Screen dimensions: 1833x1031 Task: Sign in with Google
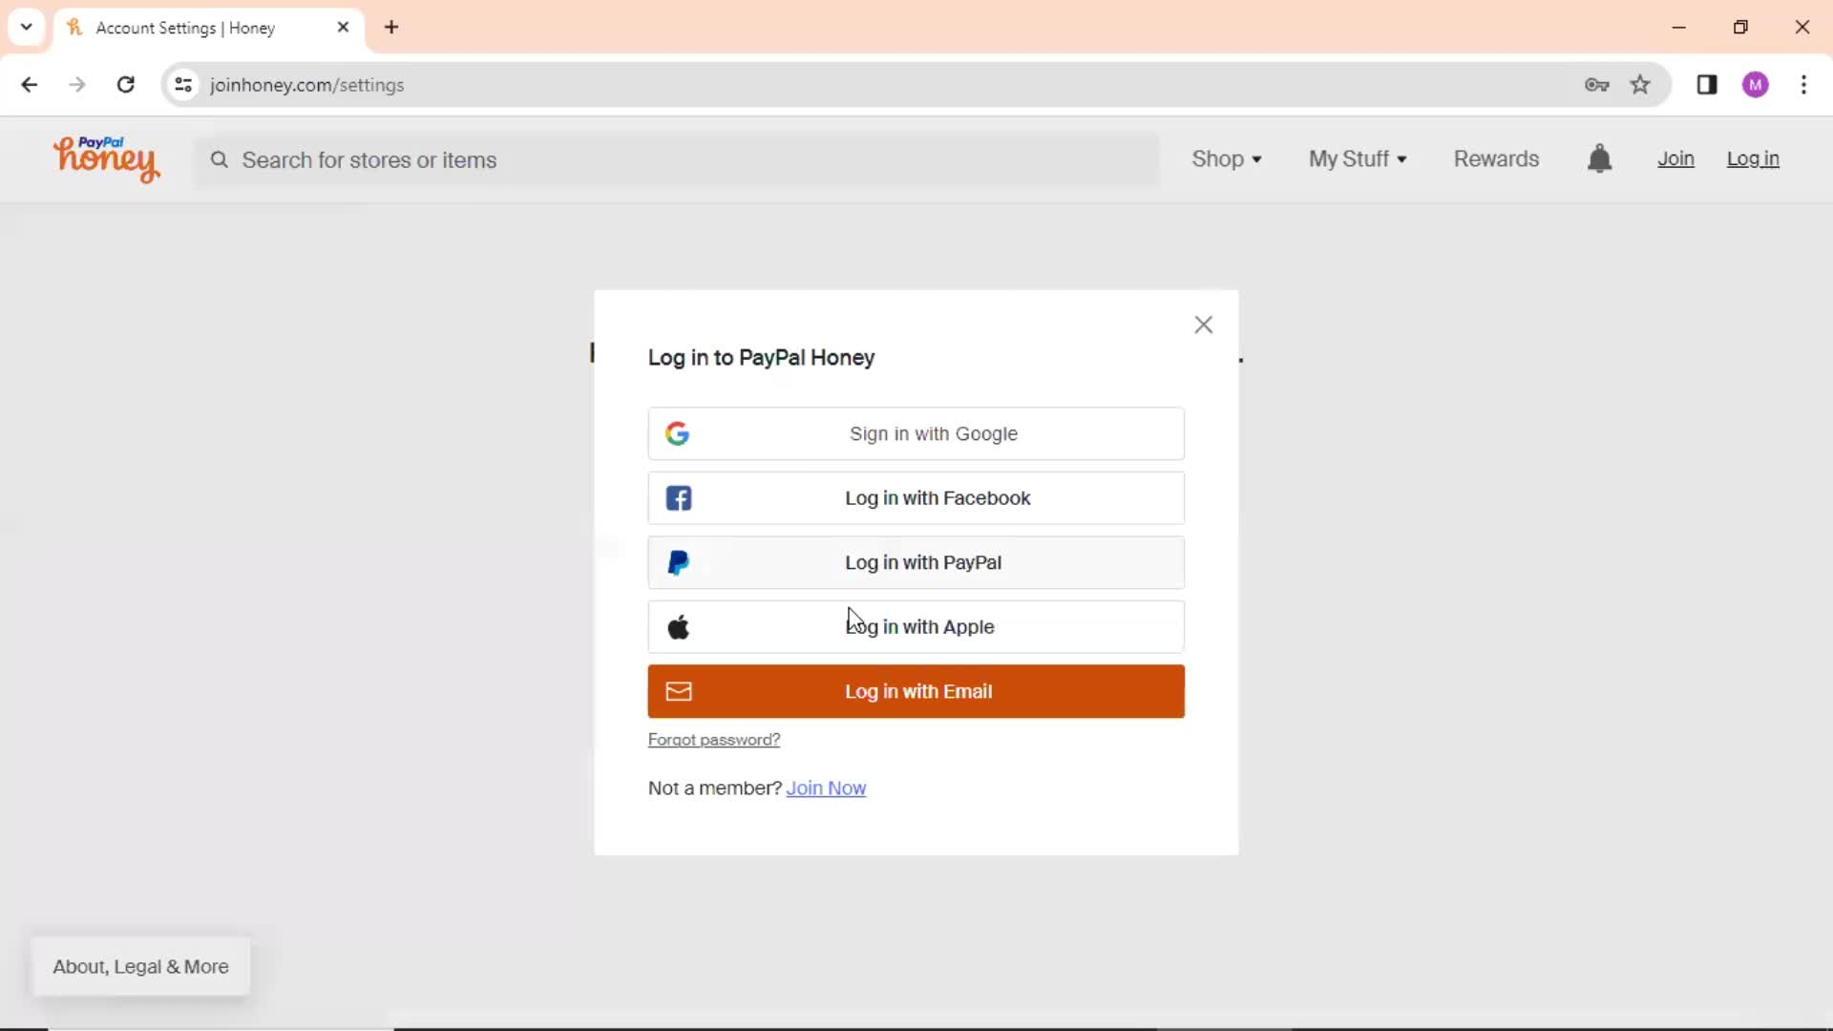[x=916, y=433]
